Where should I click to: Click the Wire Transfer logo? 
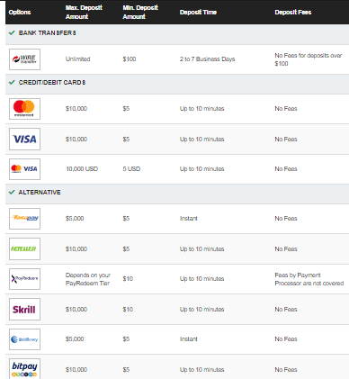(x=24, y=59)
